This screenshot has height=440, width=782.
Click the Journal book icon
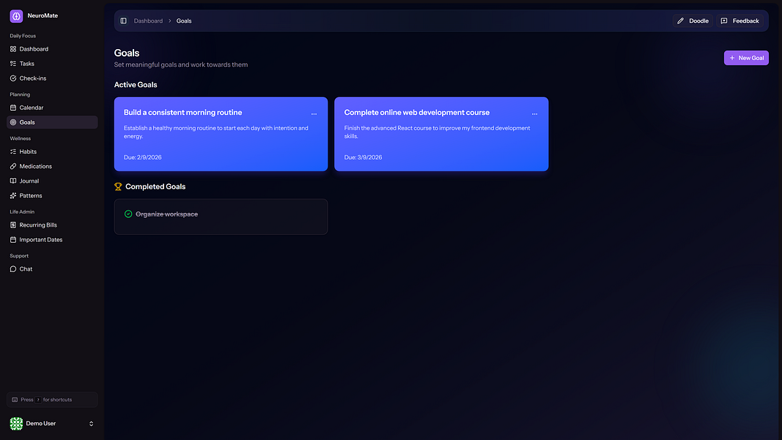[13, 181]
